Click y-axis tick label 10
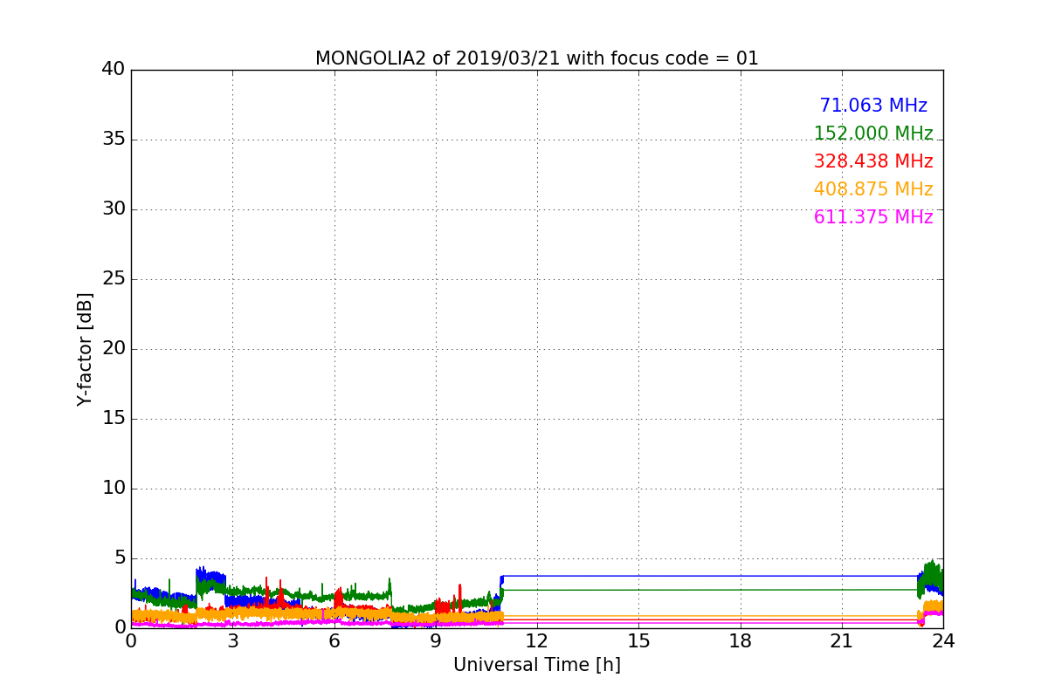Viewport: 1048px width, 698px height. (x=114, y=489)
